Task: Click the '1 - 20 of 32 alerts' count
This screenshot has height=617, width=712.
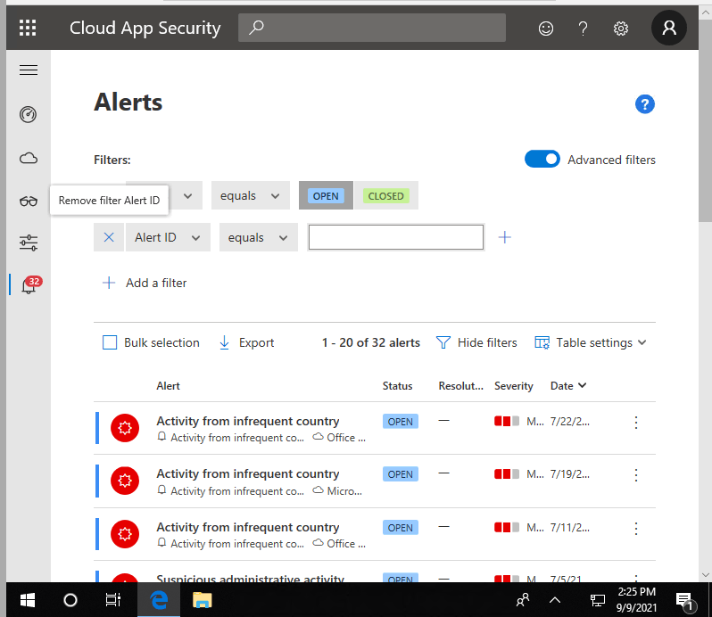Action: pos(371,342)
